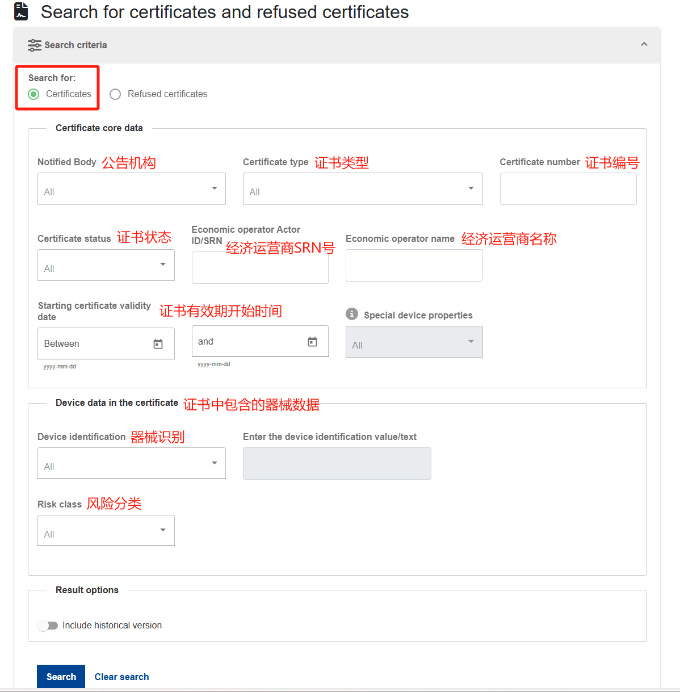
Task: Click the Economic operator name field
Action: pyautogui.click(x=414, y=265)
